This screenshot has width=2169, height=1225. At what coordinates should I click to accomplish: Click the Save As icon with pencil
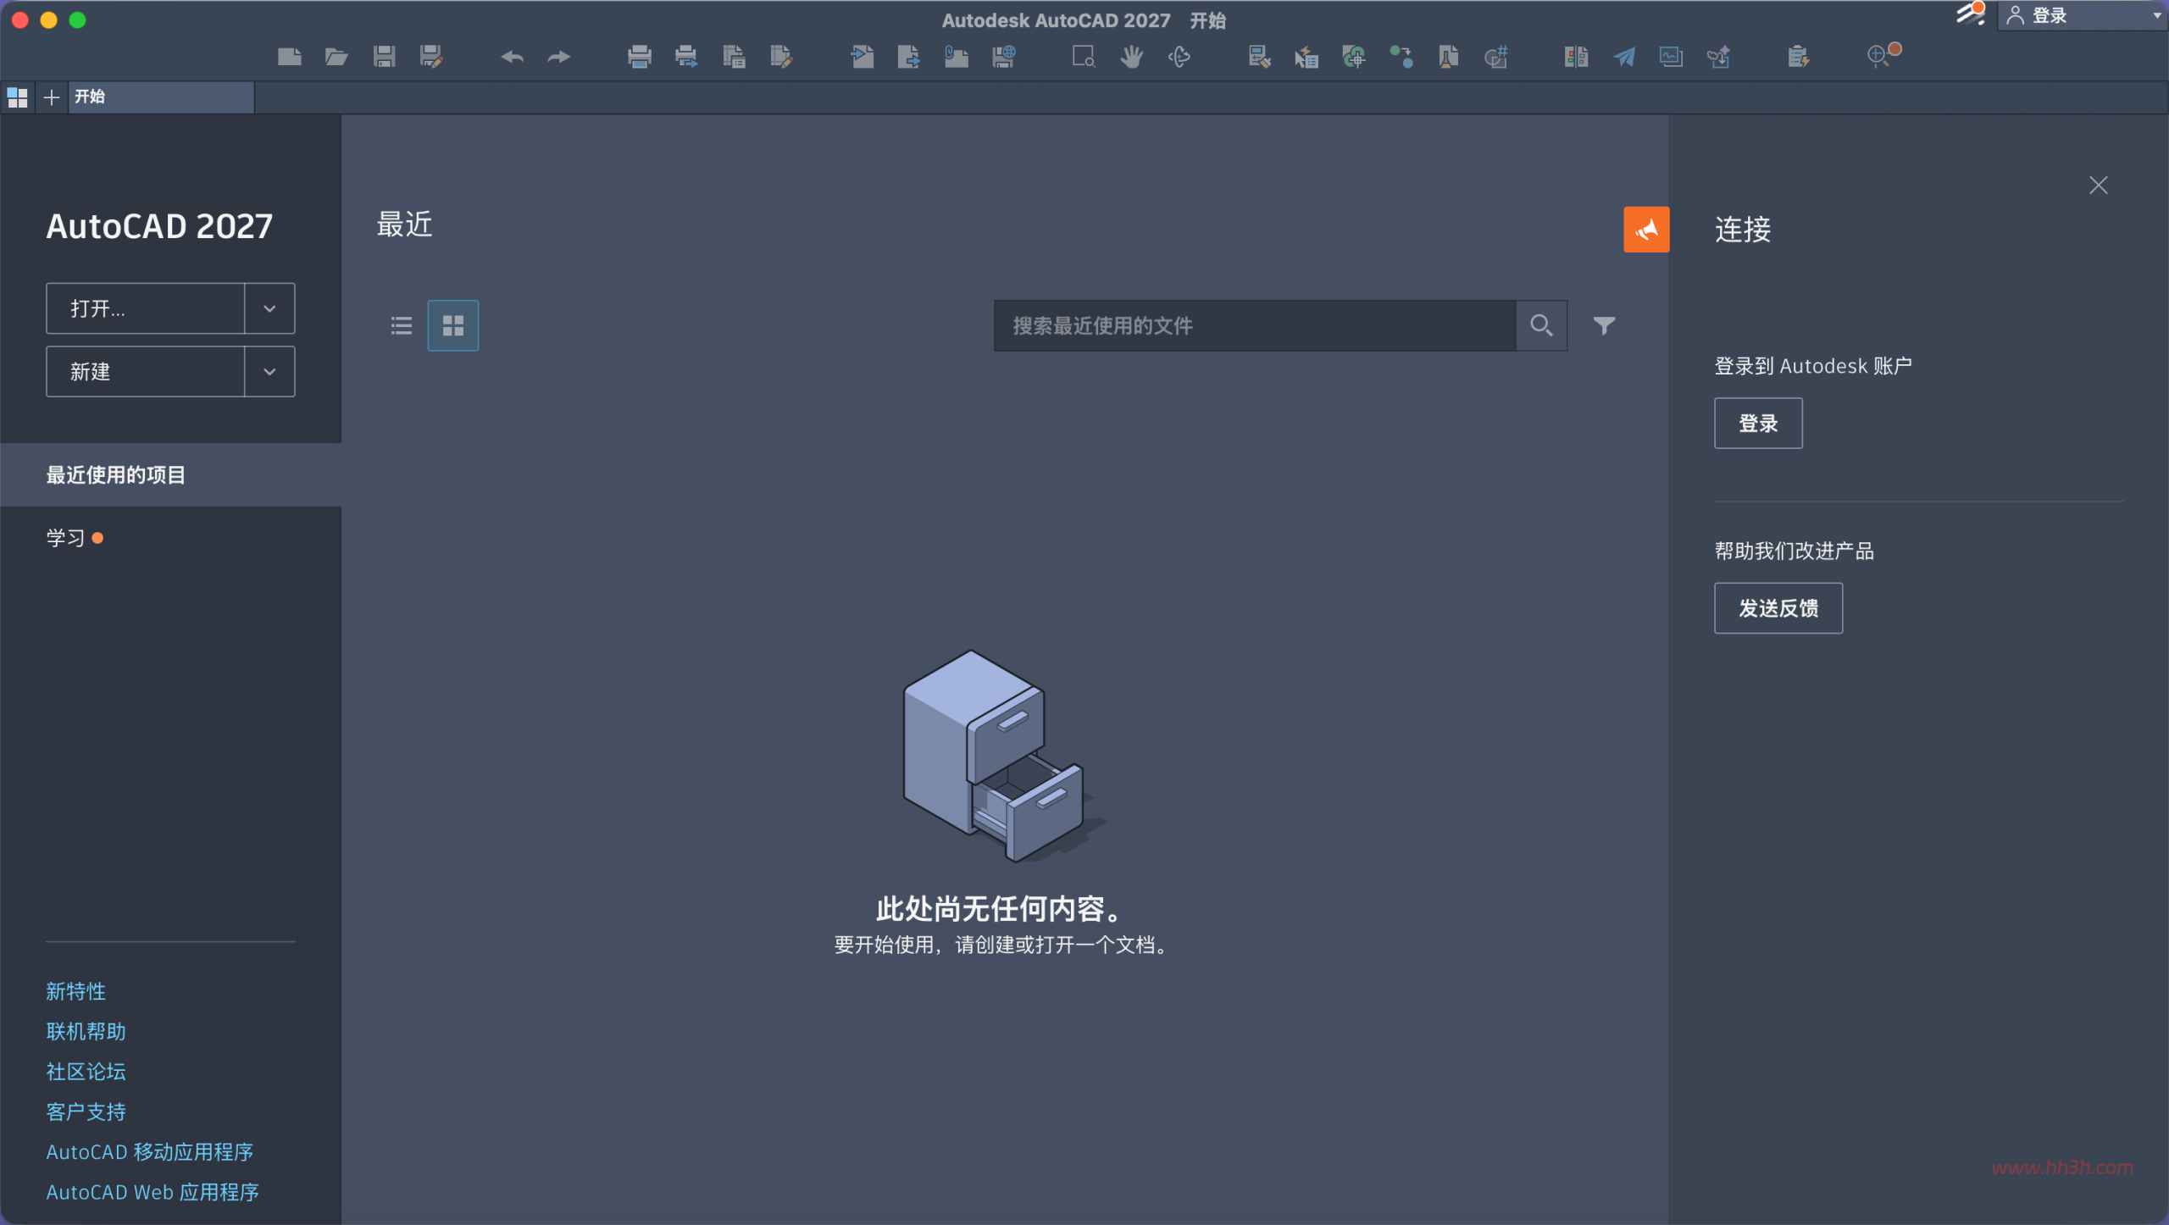[431, 57]
